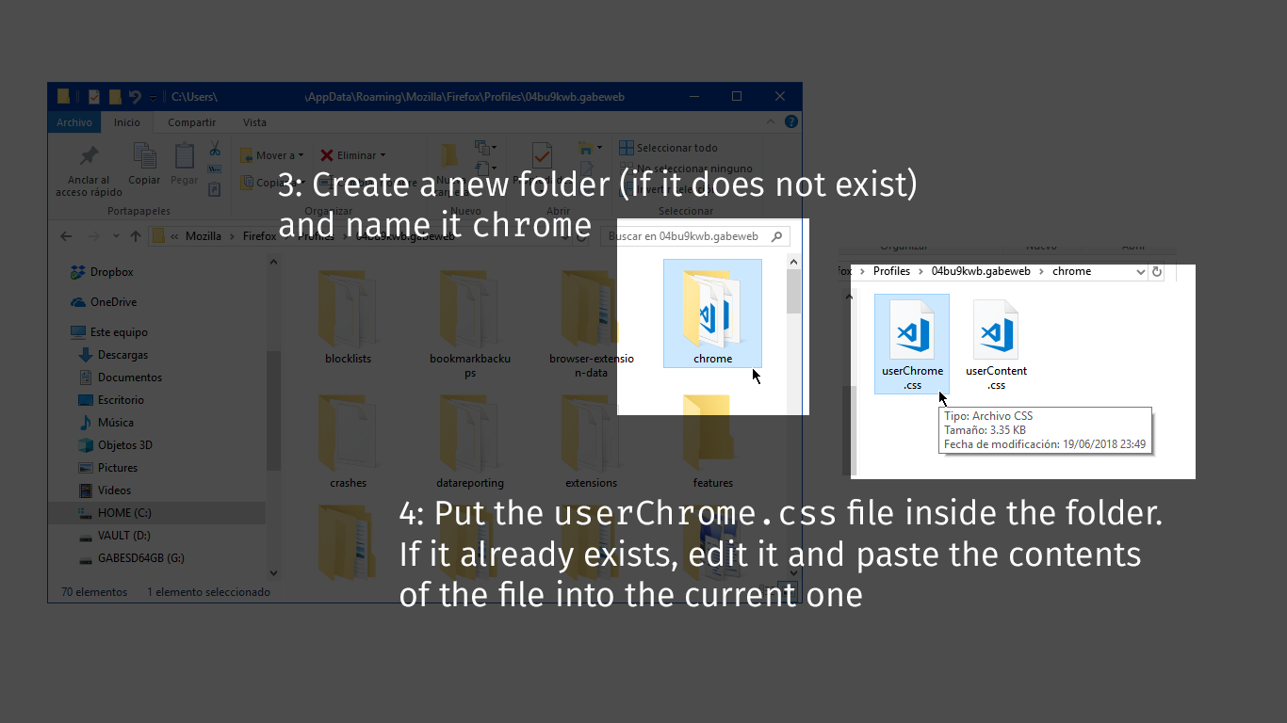
Task: Switch to the Compartir ribbon tab
Action: pos(191,122)
